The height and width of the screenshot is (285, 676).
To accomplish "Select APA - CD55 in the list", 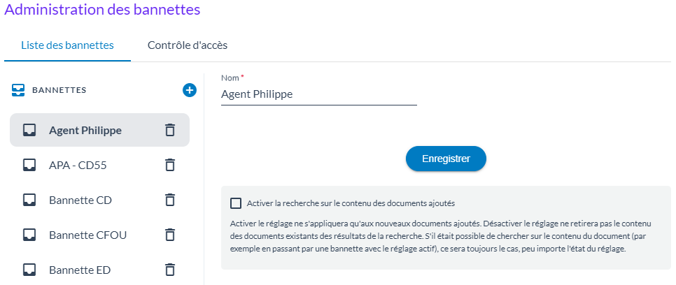I will click(78, 165).
